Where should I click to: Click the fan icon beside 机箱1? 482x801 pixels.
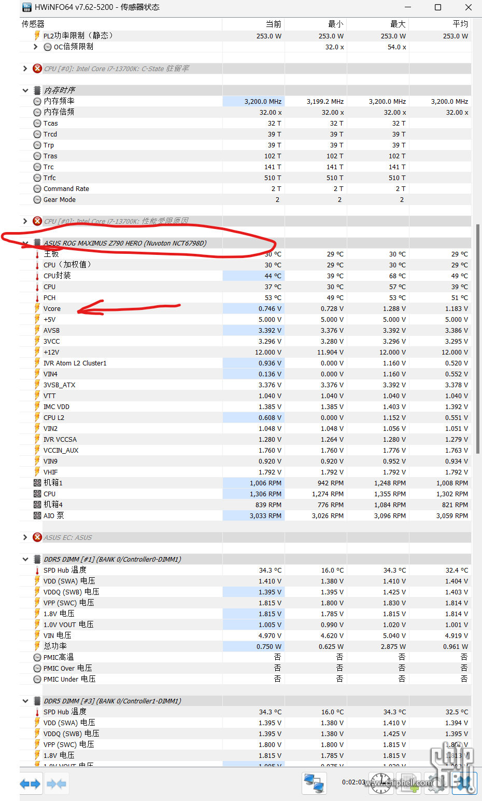[x=37, y=483]
